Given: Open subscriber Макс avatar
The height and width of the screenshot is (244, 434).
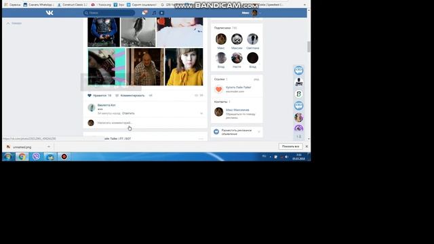Looking at the screenshot, I should (221, 39).
